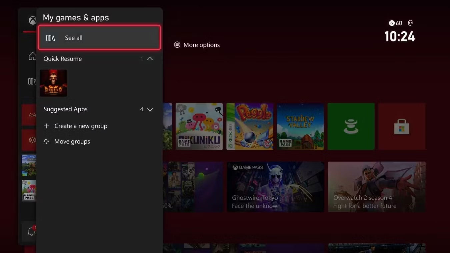The image size is (450, 253).
Task: Open the game collage sale card
Action: pyautogui.click(x=193, y=187)
